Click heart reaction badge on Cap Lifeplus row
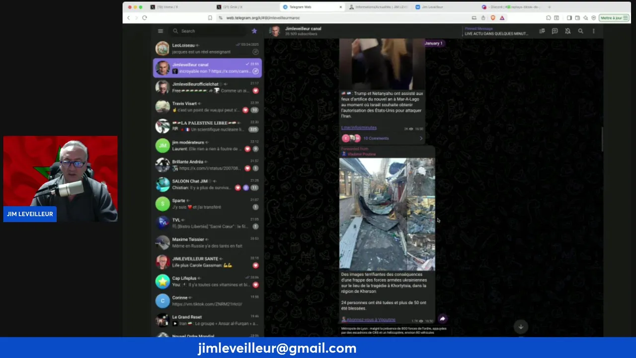The image size is (636, 358). (255, 284)
